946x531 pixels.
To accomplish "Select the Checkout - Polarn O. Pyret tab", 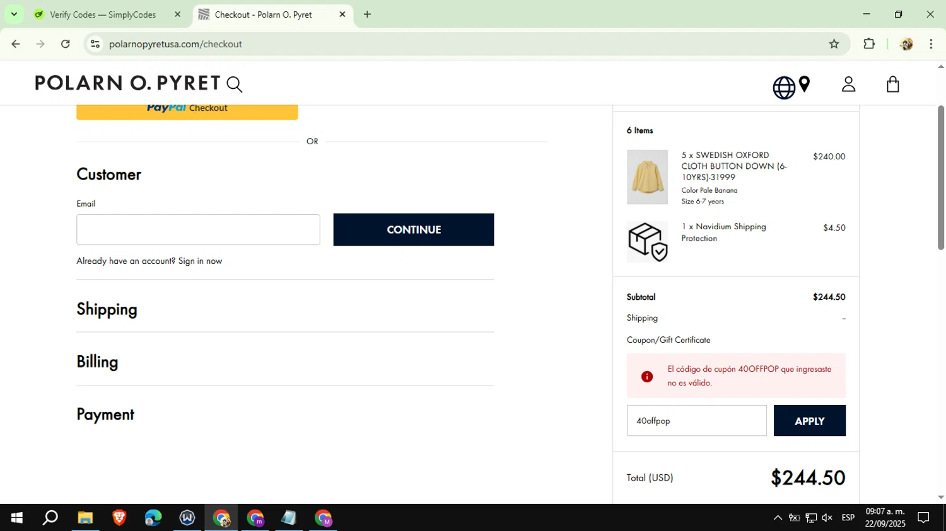I will coord(272,14).
